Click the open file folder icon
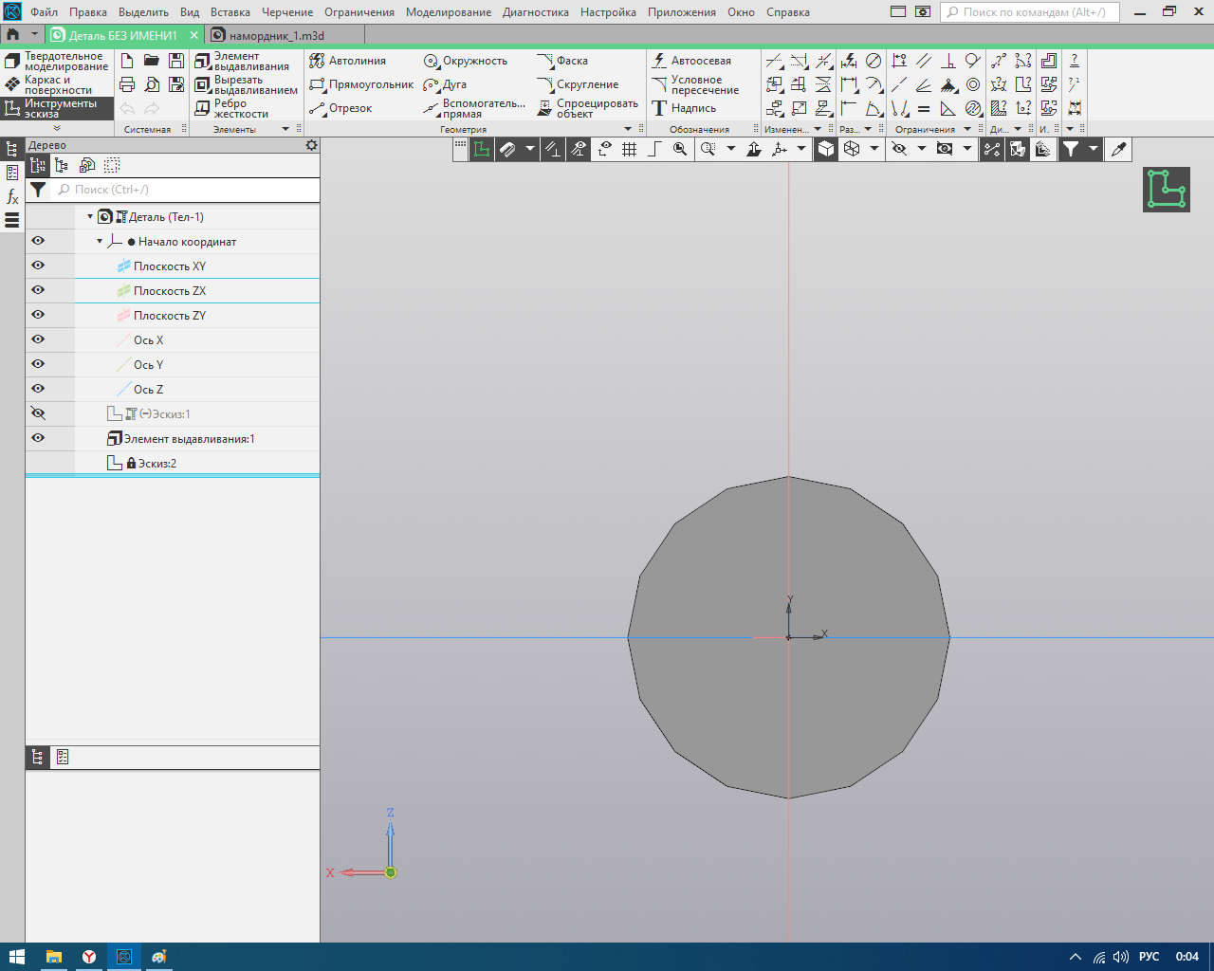The height and width of the screenshot is (971, 1214). pos(152,61)
